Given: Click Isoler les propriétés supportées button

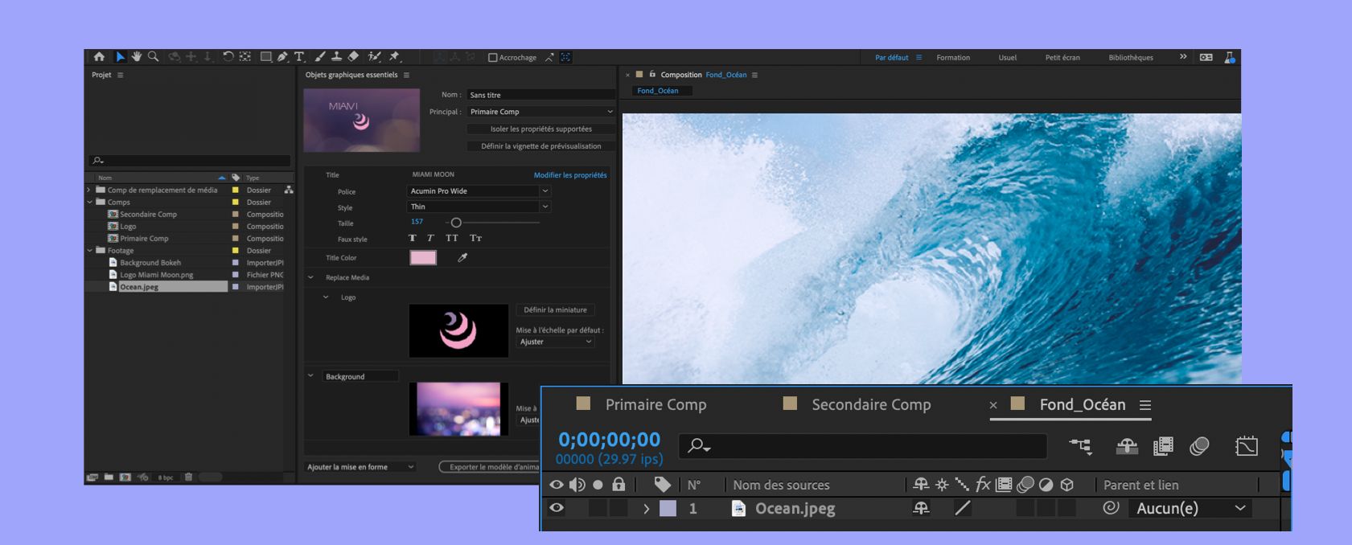Looking at the screenshot, I should point(541,129).
